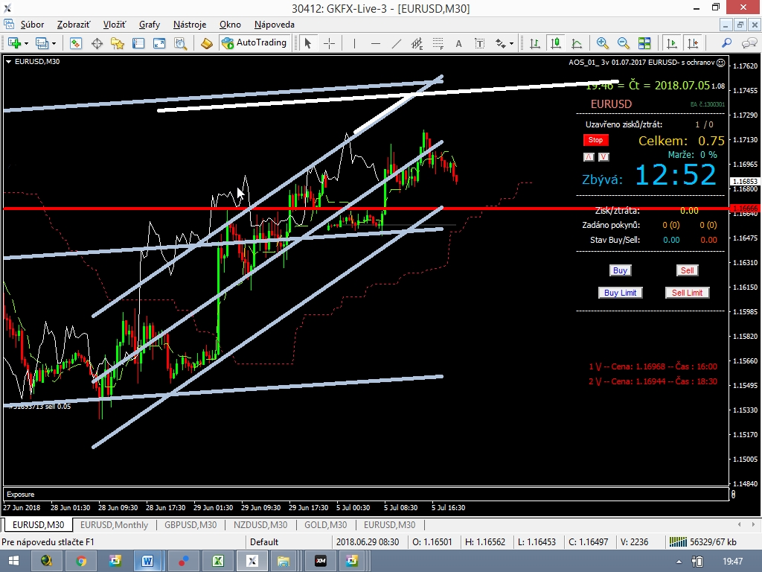The image size is (762, 572).
Task: Insert arrows objects icon
Action: point(501,43)
